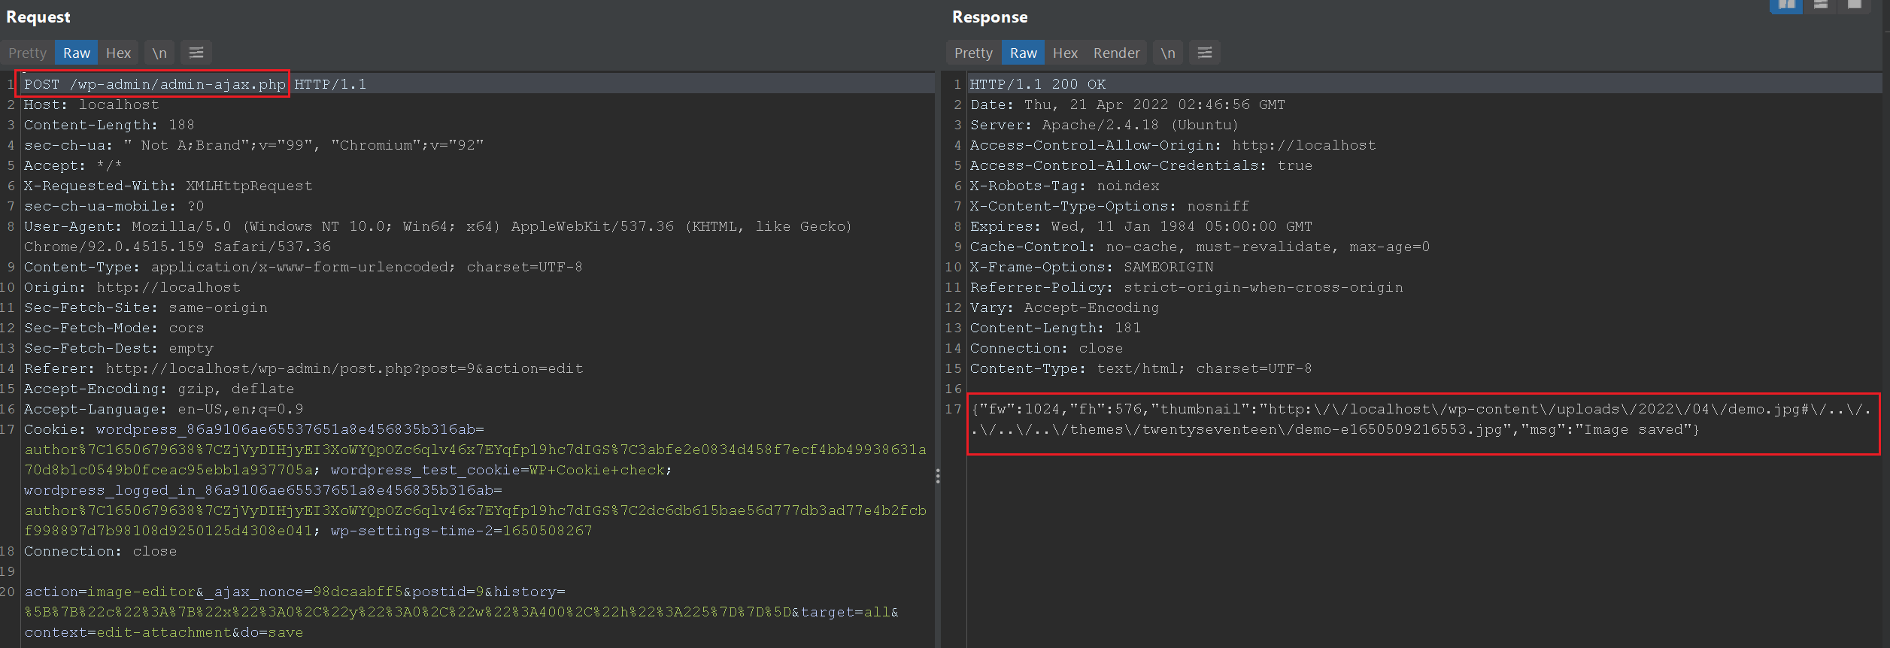Select the Raw tab in Request panel
The image size is (1890, 648).
(x=77, y=53)
